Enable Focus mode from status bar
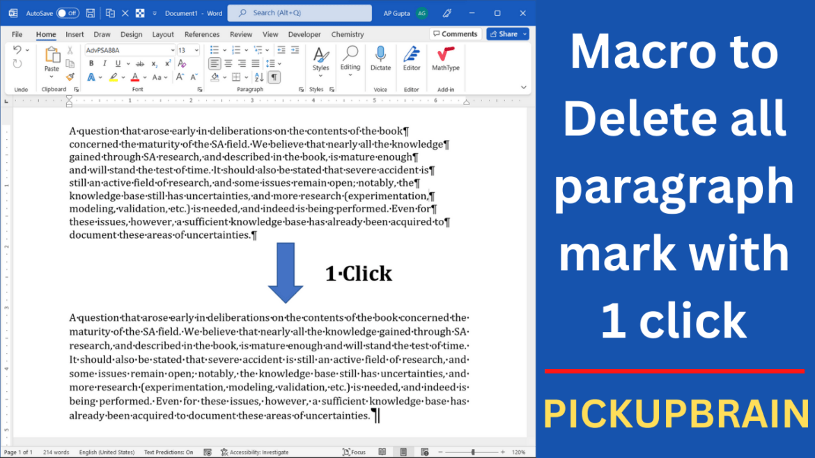The height and width of the screenshot is (458, 815). pyautogui.click(x=355, y=451)
